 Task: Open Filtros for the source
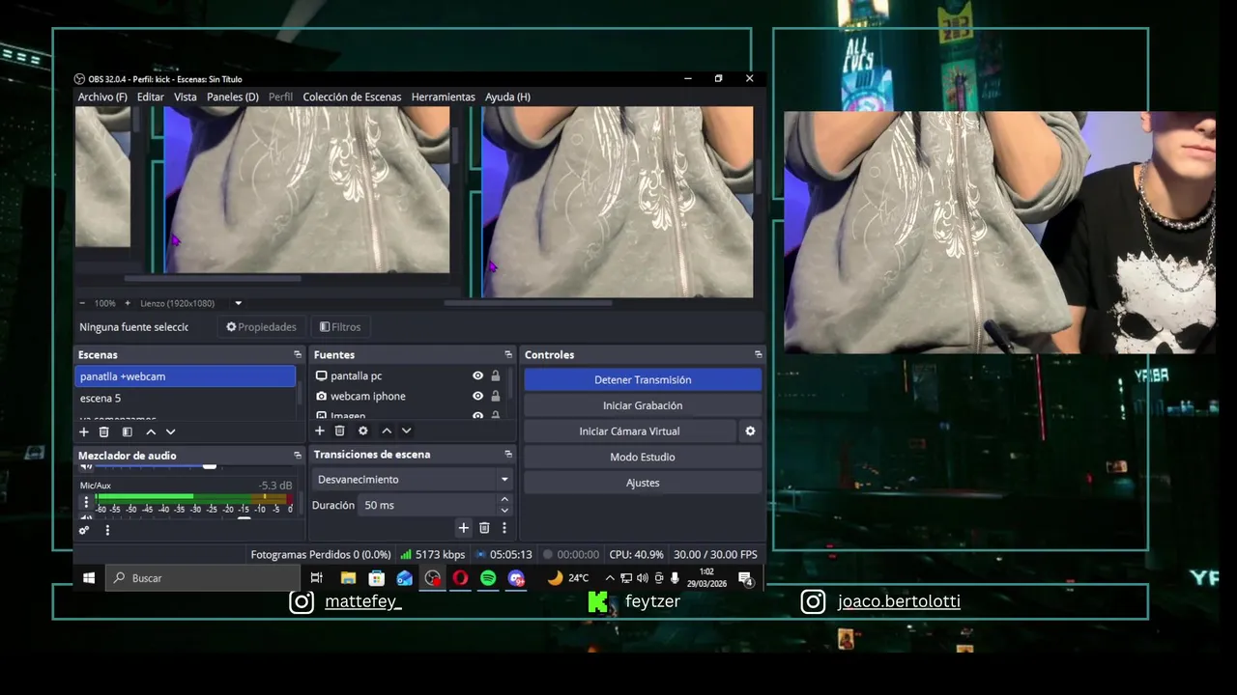click(x=340, y=326)
